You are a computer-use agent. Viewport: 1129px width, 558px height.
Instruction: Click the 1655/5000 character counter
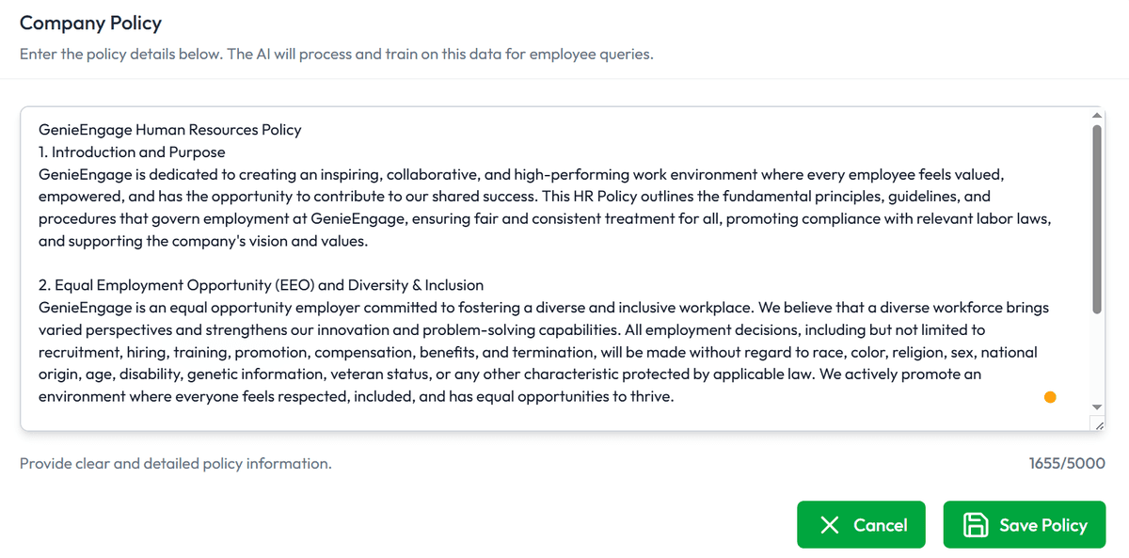coord(1067,464)
